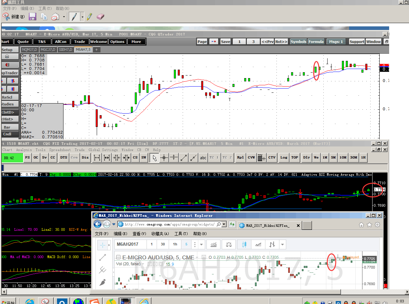Open the Analysis menu in CQG FIX
This screenshot has width=409, height=304.
coord(24,150)
